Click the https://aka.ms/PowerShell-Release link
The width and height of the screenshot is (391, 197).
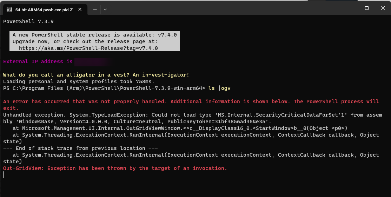(88, 48)
